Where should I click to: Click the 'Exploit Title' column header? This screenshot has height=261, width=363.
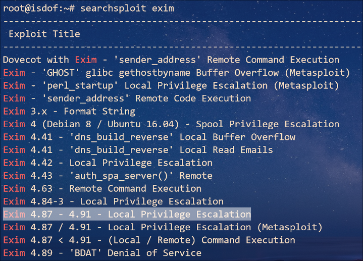coord(44,34)
